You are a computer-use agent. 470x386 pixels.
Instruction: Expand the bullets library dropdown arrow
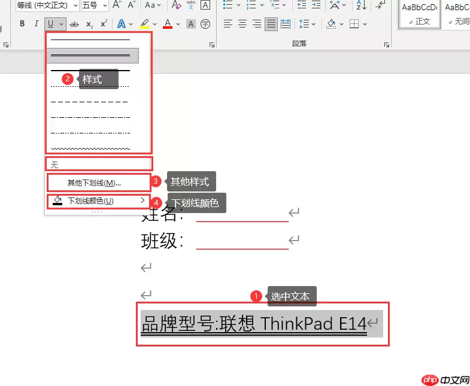point(239,5)
